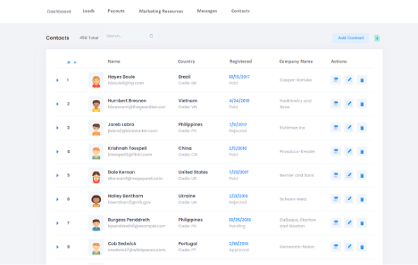Toggle status icon for Krishnah Tosspell
Viewport: 418px width, 265px height.
click(x=336, y=151)
